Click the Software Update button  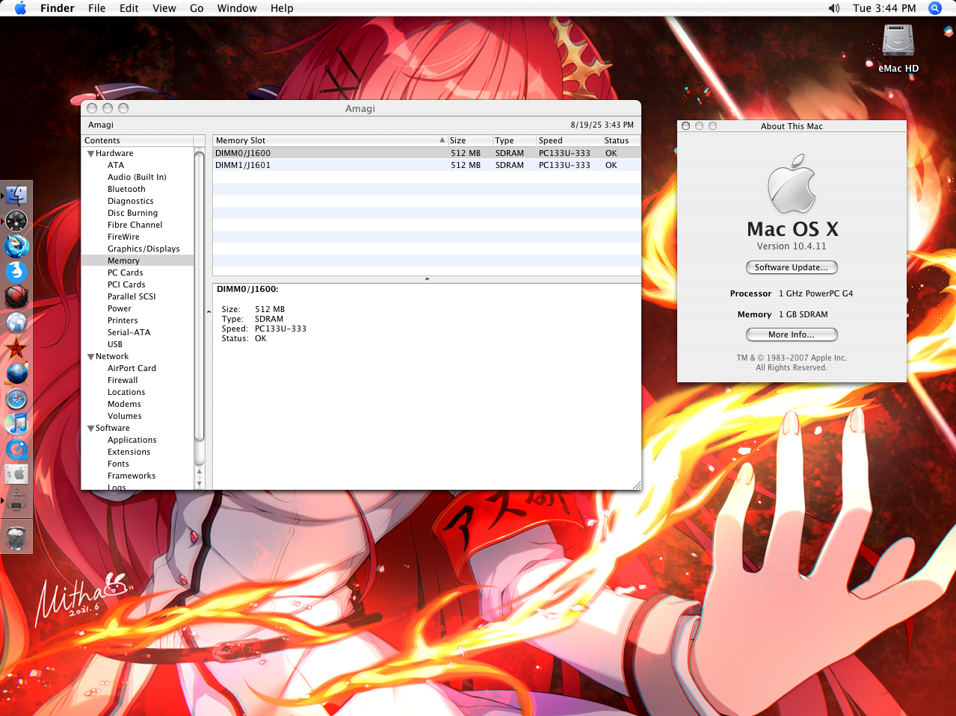pos(792,267)
